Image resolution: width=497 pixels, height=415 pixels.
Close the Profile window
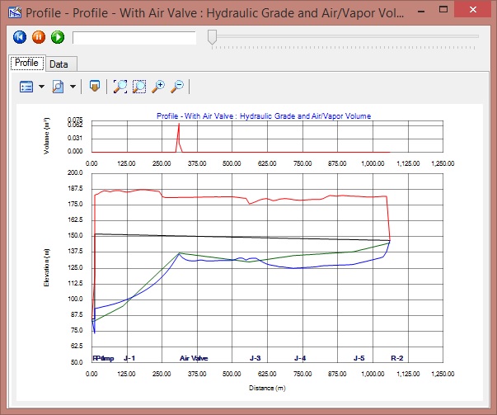click(473, 12)
